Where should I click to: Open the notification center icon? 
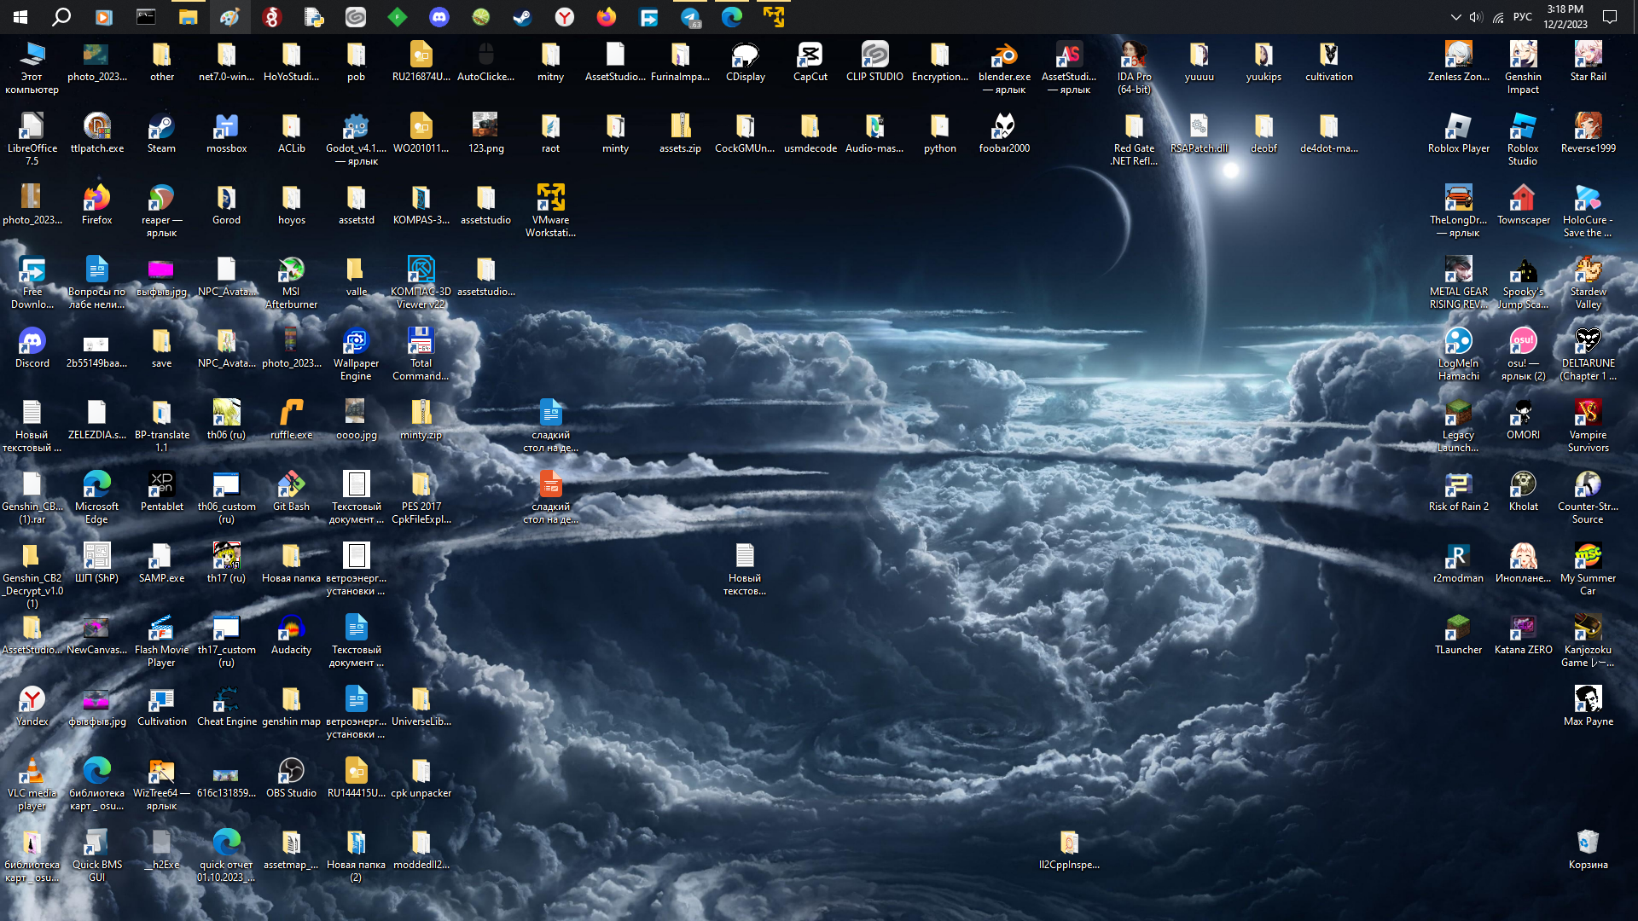pyautogui.click(x=1610, y=17)
